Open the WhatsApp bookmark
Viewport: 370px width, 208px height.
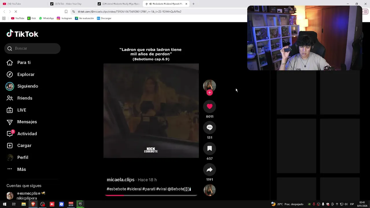(x=46, y=18)
